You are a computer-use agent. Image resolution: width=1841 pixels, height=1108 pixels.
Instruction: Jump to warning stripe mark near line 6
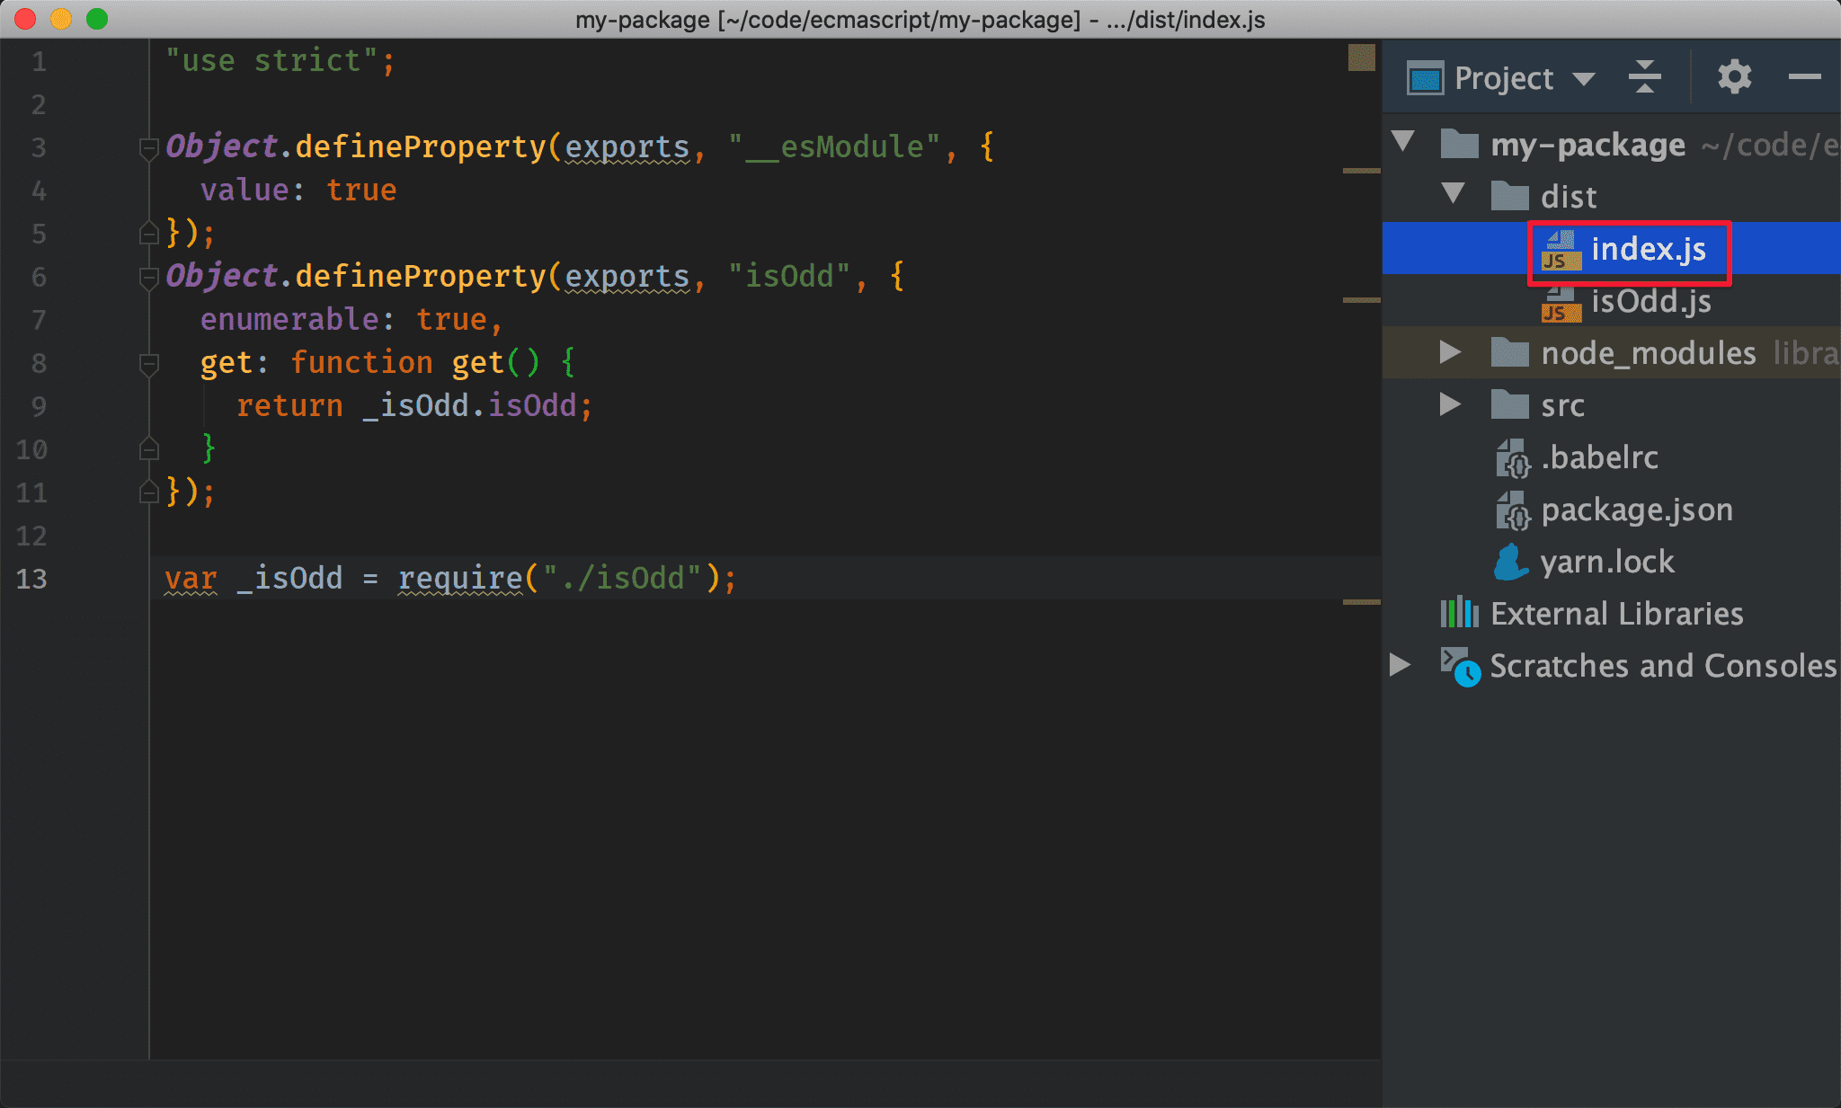coord(1361,299)
